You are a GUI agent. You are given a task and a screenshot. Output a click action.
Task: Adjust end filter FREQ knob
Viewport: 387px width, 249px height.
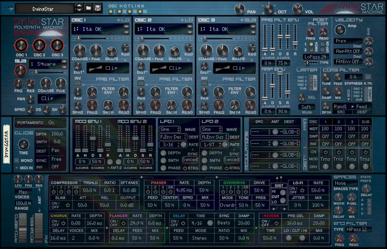[340, 238]
